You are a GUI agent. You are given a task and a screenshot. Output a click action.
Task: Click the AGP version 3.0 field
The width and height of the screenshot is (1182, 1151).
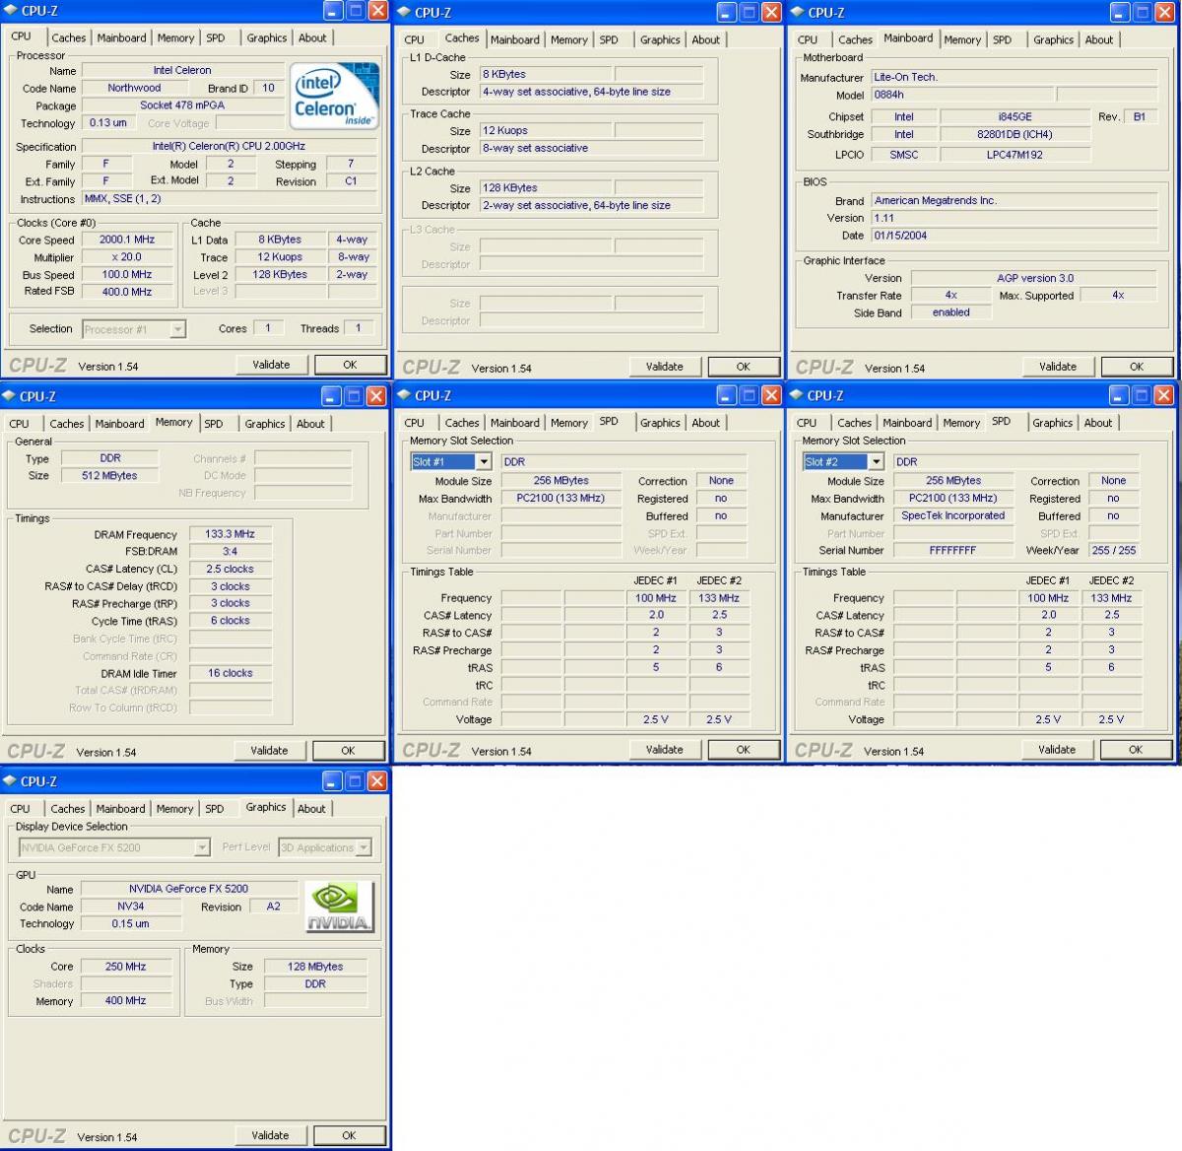pos(1035,278)
